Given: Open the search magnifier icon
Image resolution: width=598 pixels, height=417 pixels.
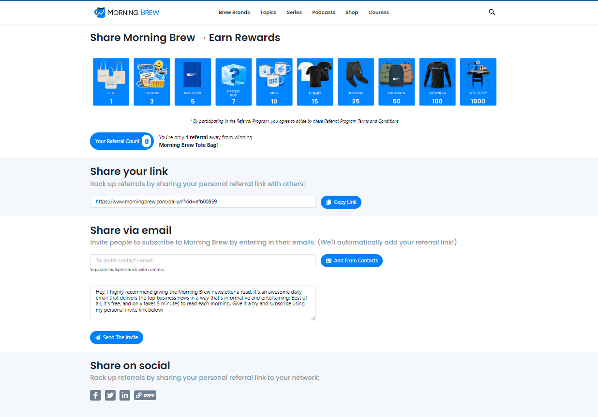Looking at the screenshot, I should pos(492,12).
